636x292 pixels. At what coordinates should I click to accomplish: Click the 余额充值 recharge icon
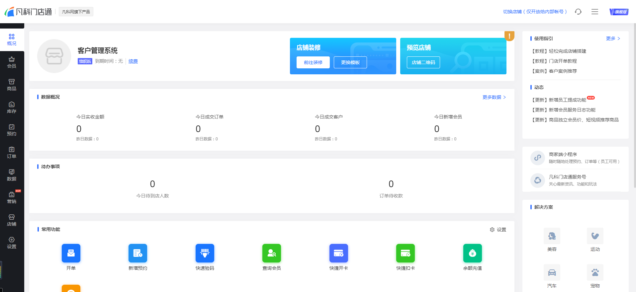472,253
